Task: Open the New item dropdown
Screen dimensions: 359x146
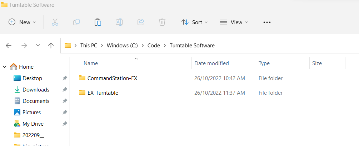Action: click(22, 22)
